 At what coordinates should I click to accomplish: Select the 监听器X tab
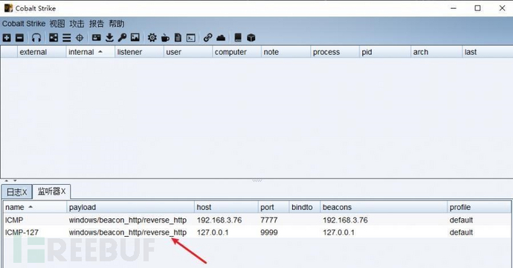tap(51, 192)
